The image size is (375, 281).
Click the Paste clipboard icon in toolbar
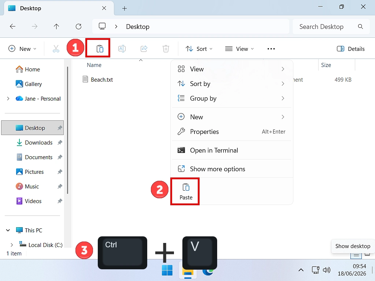(x=100, y=49)
